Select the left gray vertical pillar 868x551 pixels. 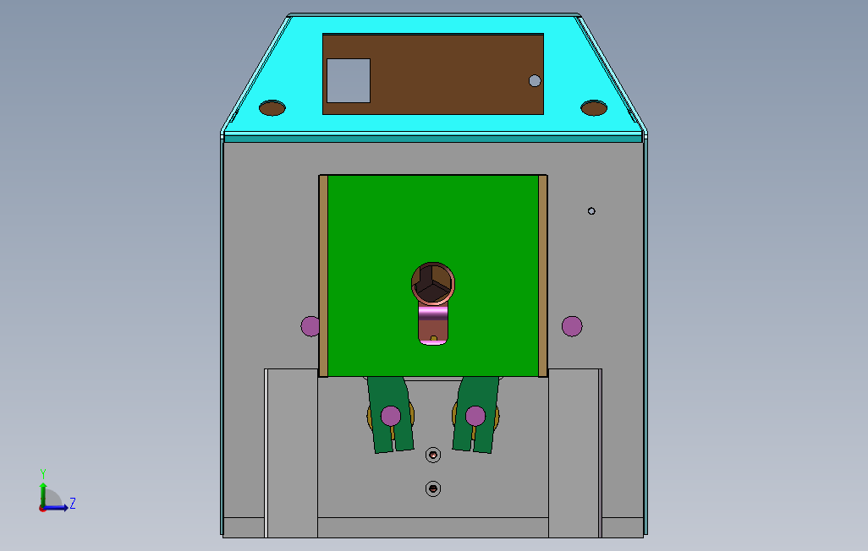pos(291,453)
